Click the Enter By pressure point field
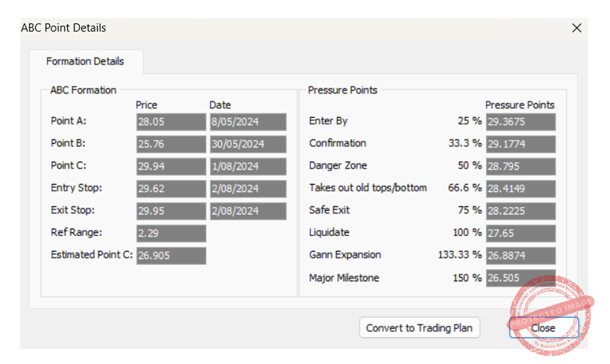 click(520, 122)
